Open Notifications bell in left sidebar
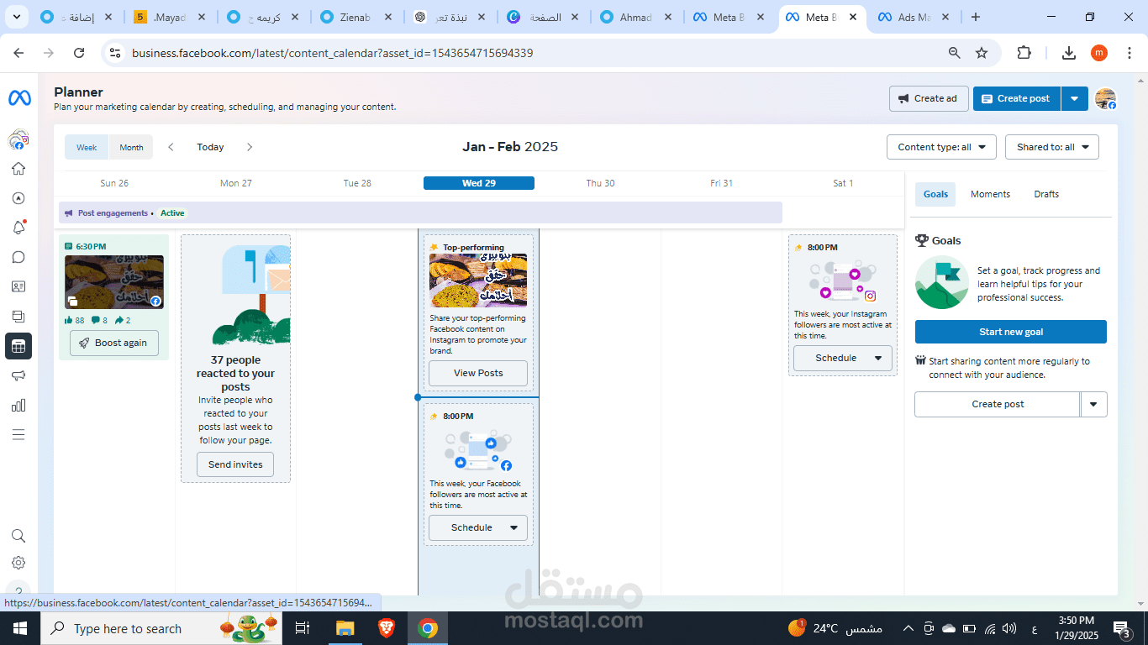Image resolution: width=1148 pixels, height=645 pixels. [x=18, y=228]
